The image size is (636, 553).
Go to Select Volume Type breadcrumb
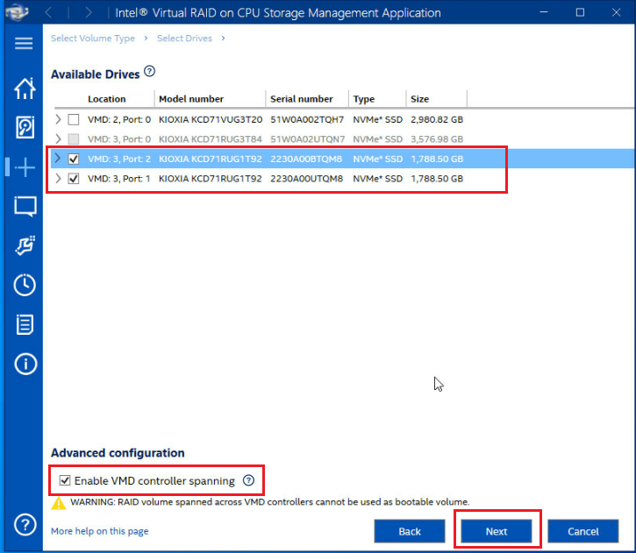(93, 38)
